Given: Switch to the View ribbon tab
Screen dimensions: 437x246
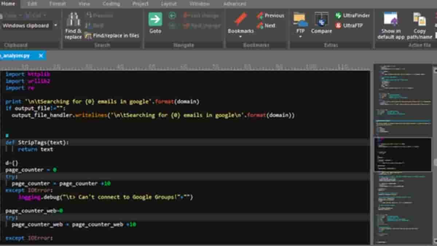Looking at the screenshot, I should (x=84, y=4).
